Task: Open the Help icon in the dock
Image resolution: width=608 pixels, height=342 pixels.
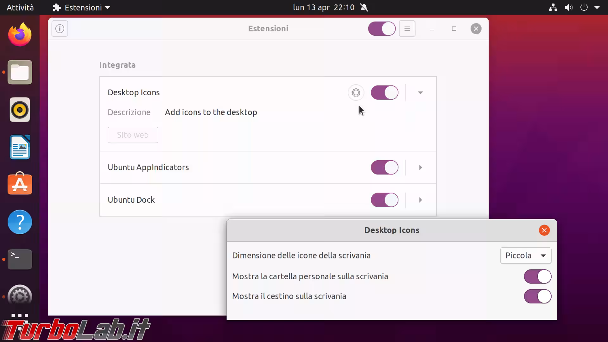Action: (20, 222)
